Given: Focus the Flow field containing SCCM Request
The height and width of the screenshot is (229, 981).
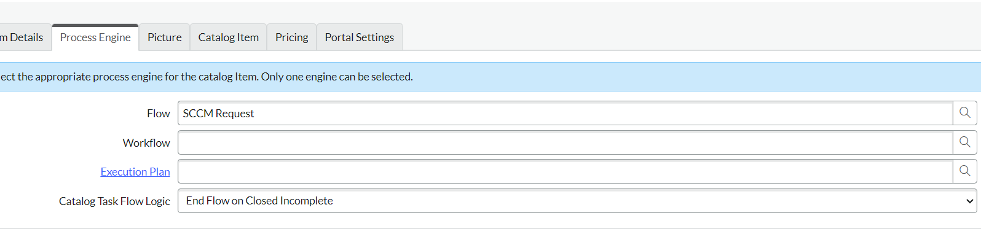Looking at the screenshot, I should (565, 113).
